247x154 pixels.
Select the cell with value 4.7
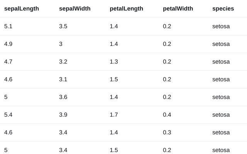pyautogui.click(x=8, y=62)
